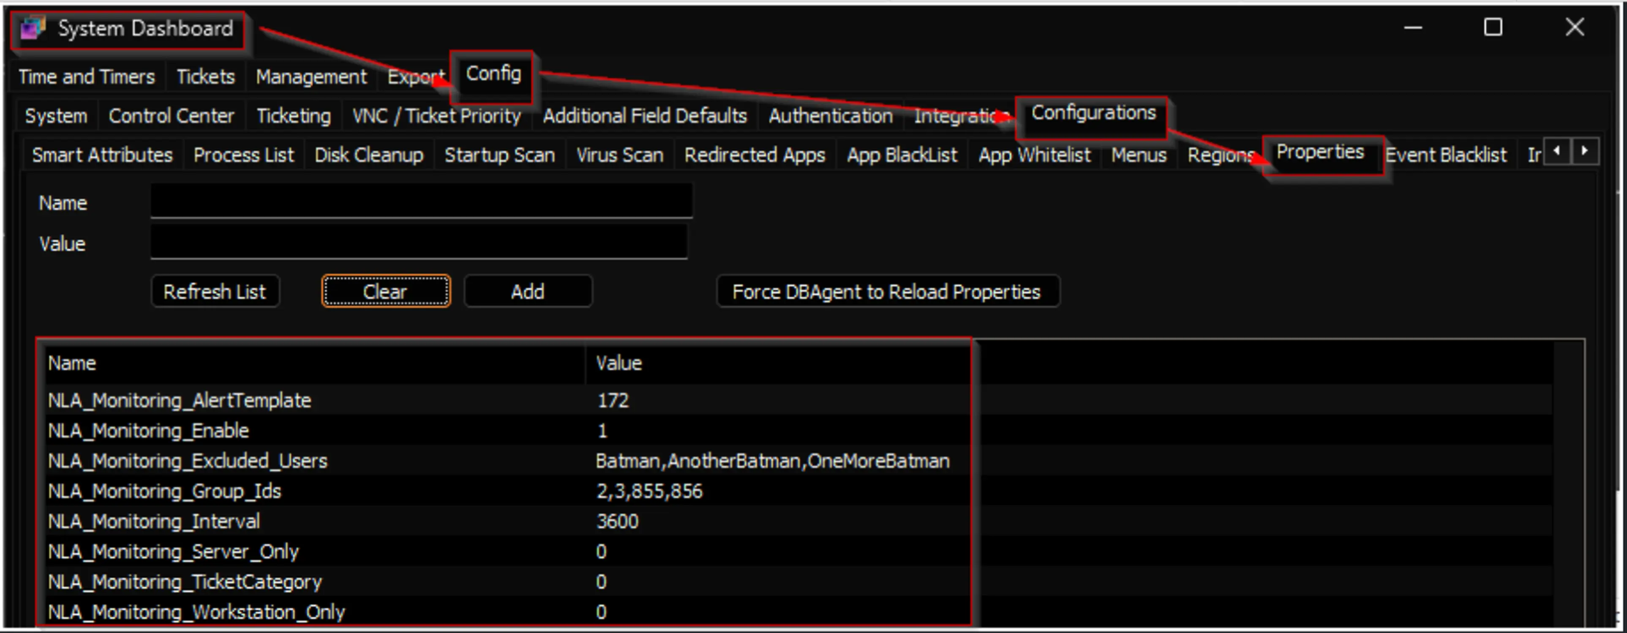This screenshot has height=633, width=1627.
Task: Open Smart Attributes tab
Action: coord(102,155)
